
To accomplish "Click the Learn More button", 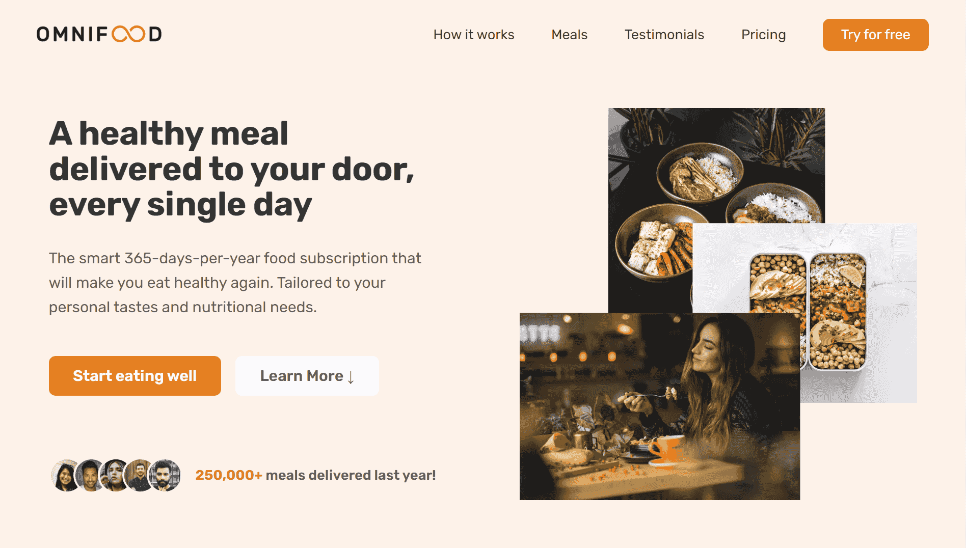I will pos(307,376).
